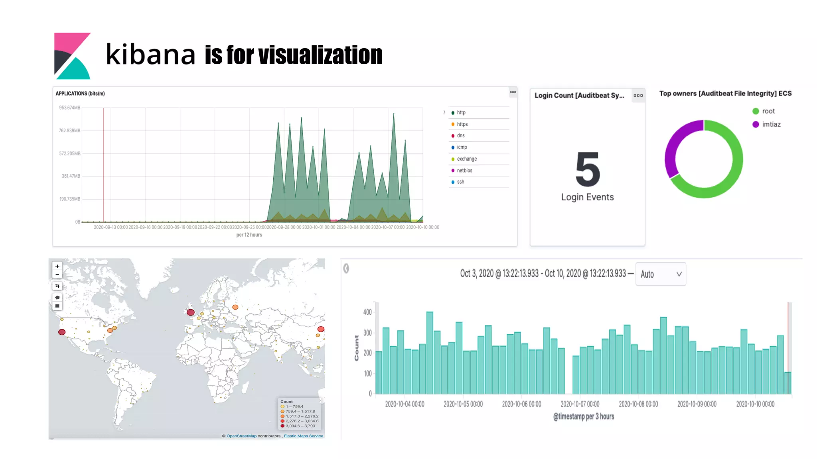Click the '2,276.2 – 3,034.6' map legend entry
Viewport: 817px width, 459px height.
[300, 421]
